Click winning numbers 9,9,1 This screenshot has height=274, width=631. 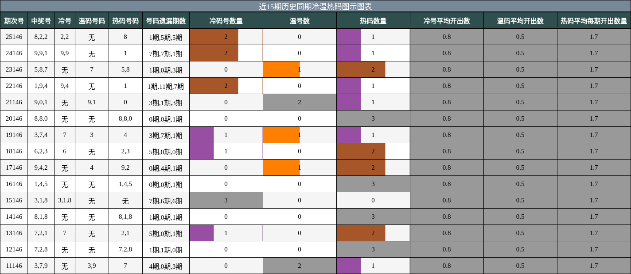point(41,53)
